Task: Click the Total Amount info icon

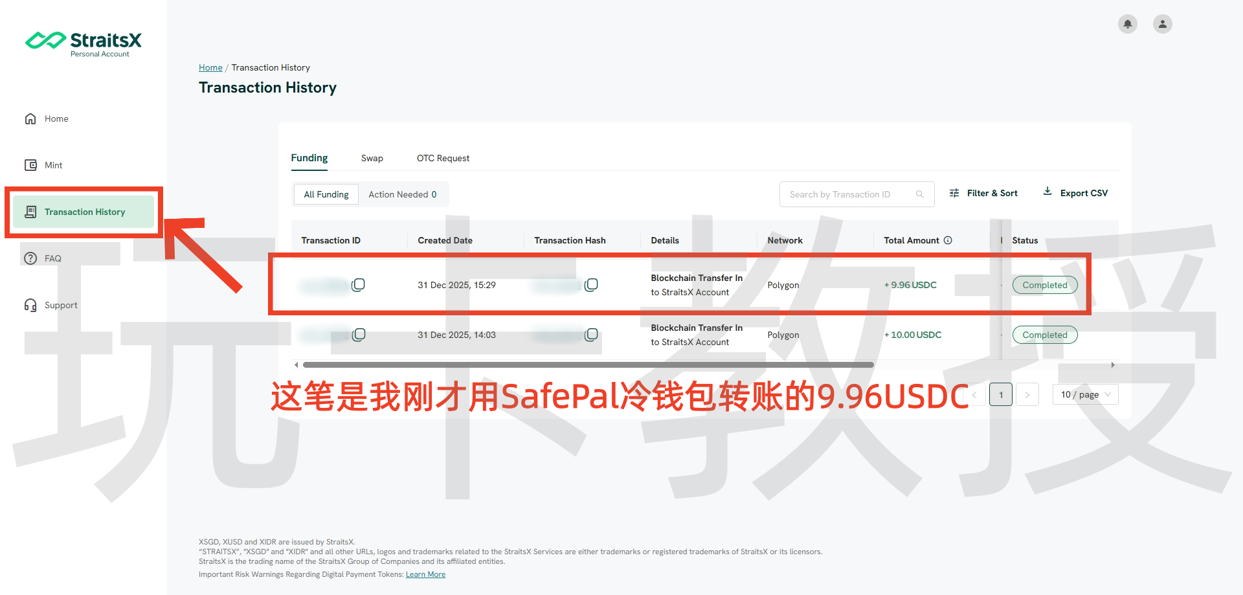Action: pyautogui.click(x=948, y=240)
